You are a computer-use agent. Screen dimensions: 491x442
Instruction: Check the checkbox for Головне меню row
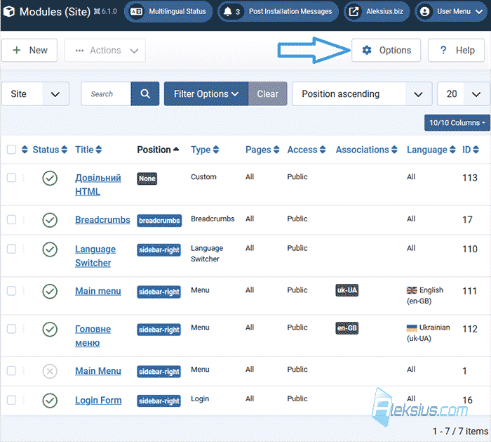tap(12, 329)
